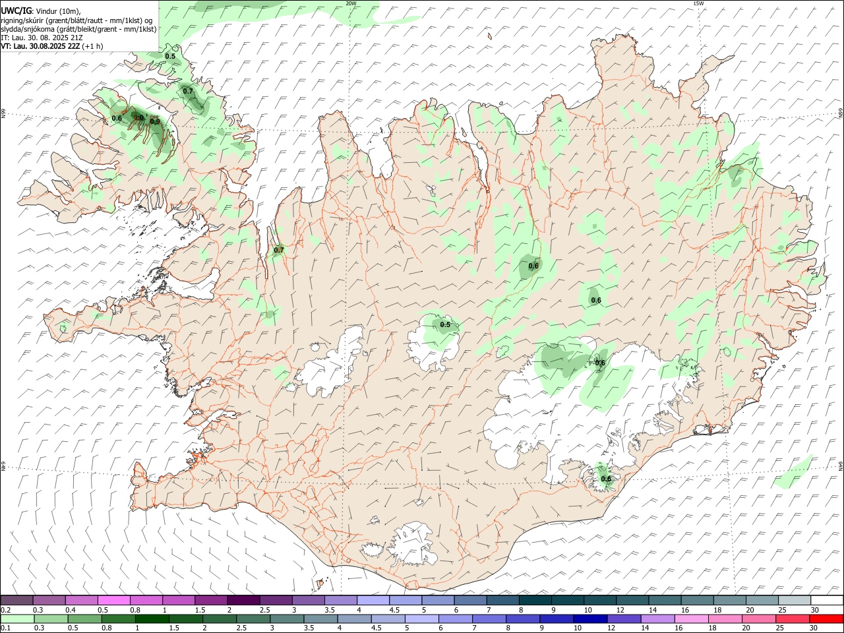844x633 pixels.
Task: Click the "slydda/snjókoma" legend description line
Action: click(x=78, y=28)
